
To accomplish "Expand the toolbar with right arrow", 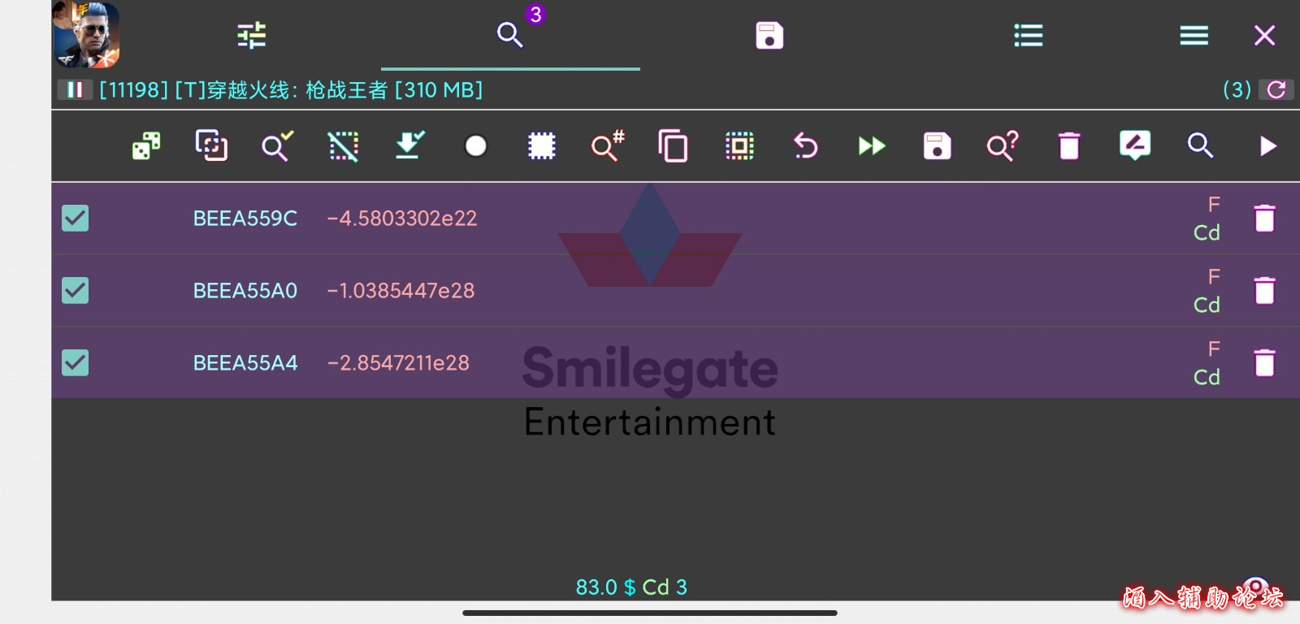I will pyautogui.click(x=1267, y=146).
